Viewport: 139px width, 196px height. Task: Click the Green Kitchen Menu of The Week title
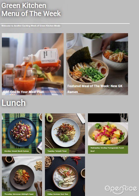point(31,10)
